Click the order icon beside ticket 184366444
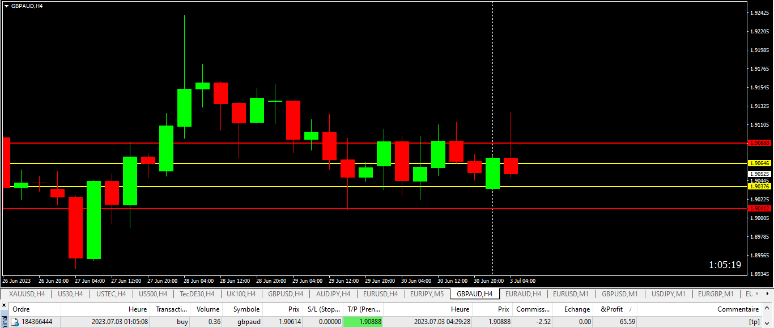 pyautogui.click(x=15, y=322)
